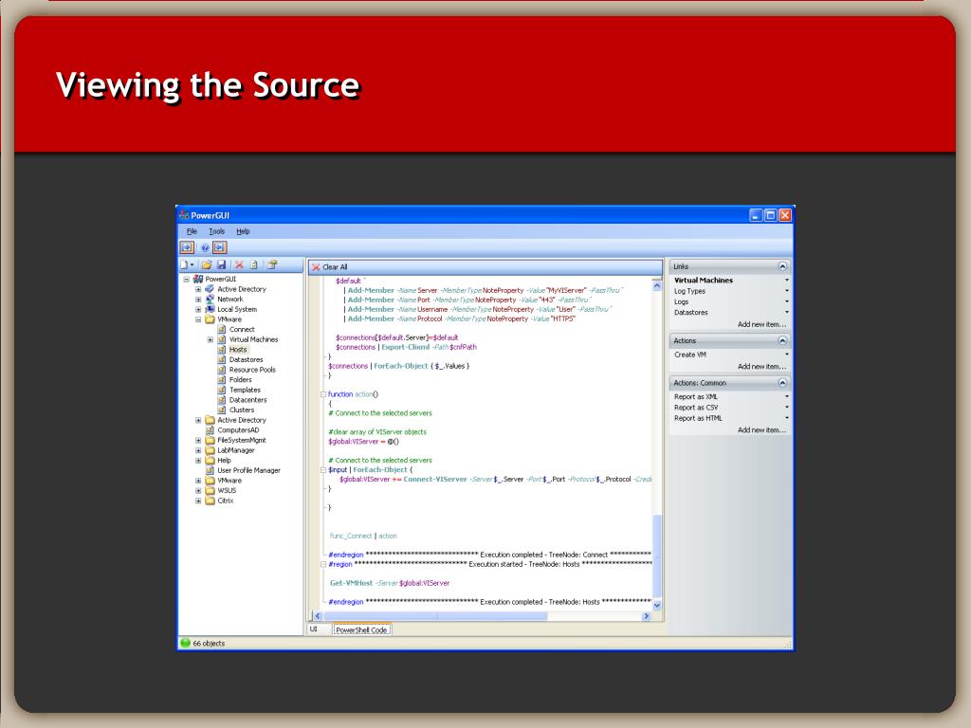Viewport: 971px width, 728px height.
Task: Click the Properties icon in tree toolbar
Action: 272,265
